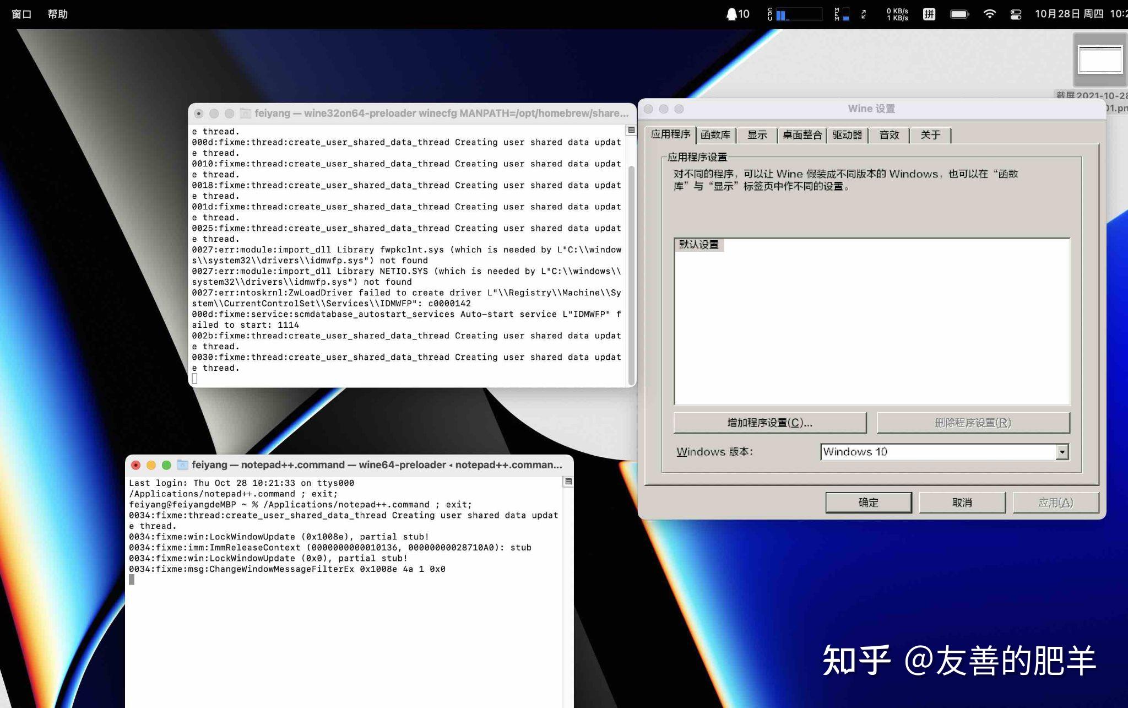
Task: Switch to the 函数库 tab
Action: tap(716, 135)
